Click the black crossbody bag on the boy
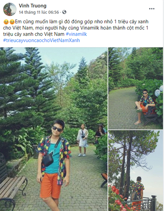This screenshot has height=211, width=164. click(x=48, y=159)
